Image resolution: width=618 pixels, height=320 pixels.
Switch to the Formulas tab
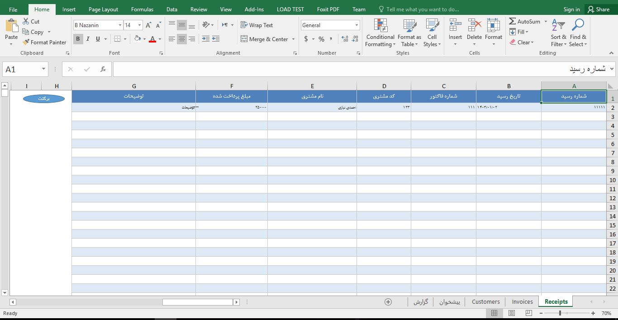[x=142, y=9]
